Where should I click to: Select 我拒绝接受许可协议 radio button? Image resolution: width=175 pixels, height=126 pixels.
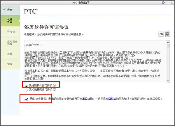26,90
